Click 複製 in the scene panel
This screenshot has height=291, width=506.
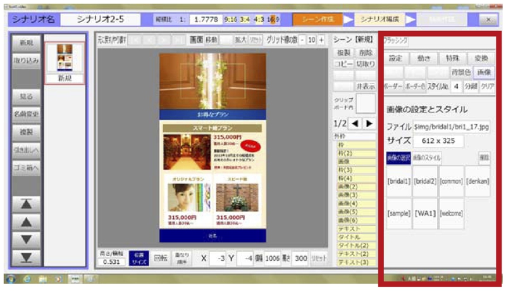click(x=343, y=53)
